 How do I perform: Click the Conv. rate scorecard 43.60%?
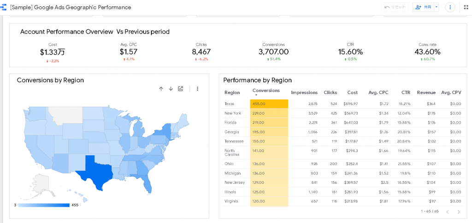427,52
